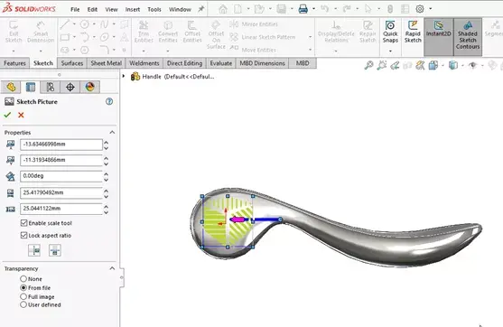This screenshot has height=327, width=503.
Task: Open the DisplayManager color-sphere tab
Action: tap(89, 87)
